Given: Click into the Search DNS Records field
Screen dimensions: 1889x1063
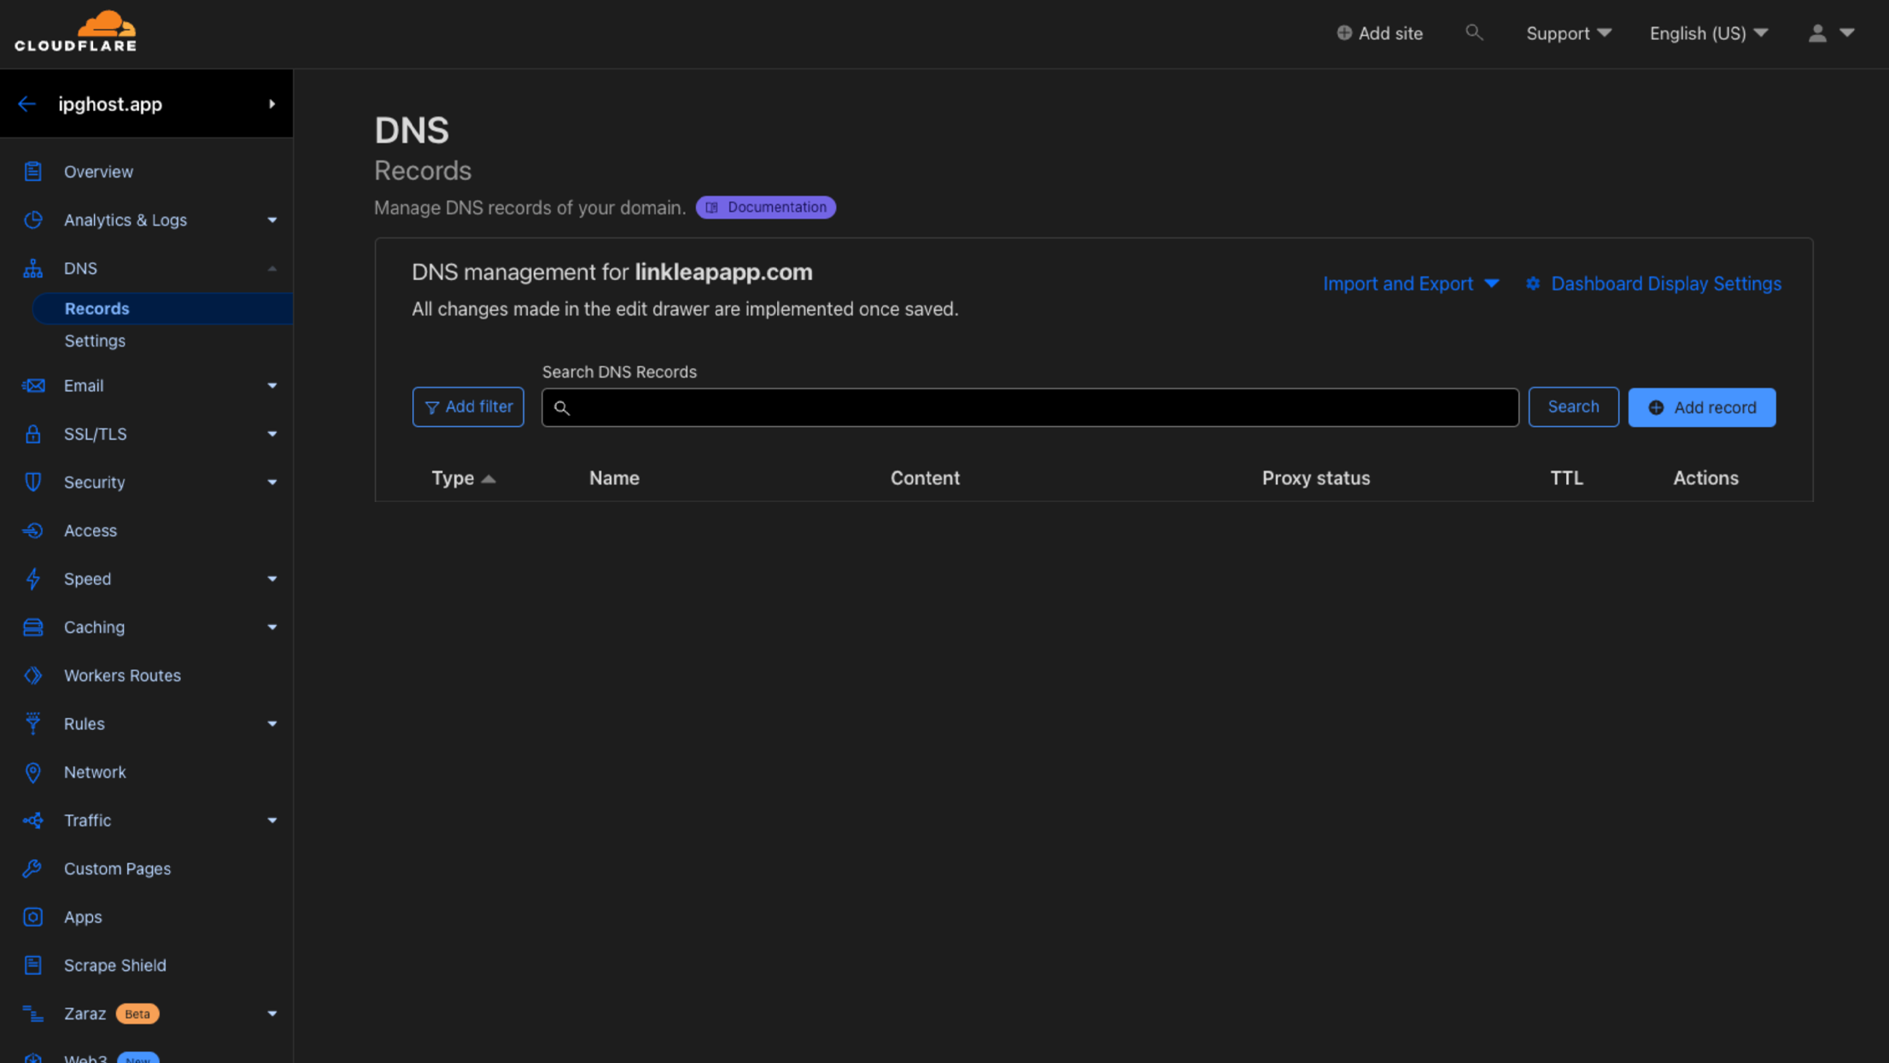Looking at the screenshot, I should pyautogui.click(x=1029, y=407).
